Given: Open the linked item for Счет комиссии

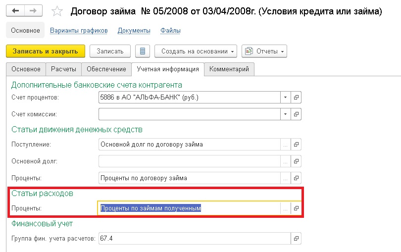Looking at the screenshot, I should [x=296, y=114].
